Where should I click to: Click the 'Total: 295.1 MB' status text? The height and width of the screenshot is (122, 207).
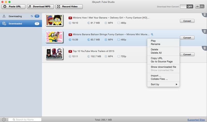[103, 120]
